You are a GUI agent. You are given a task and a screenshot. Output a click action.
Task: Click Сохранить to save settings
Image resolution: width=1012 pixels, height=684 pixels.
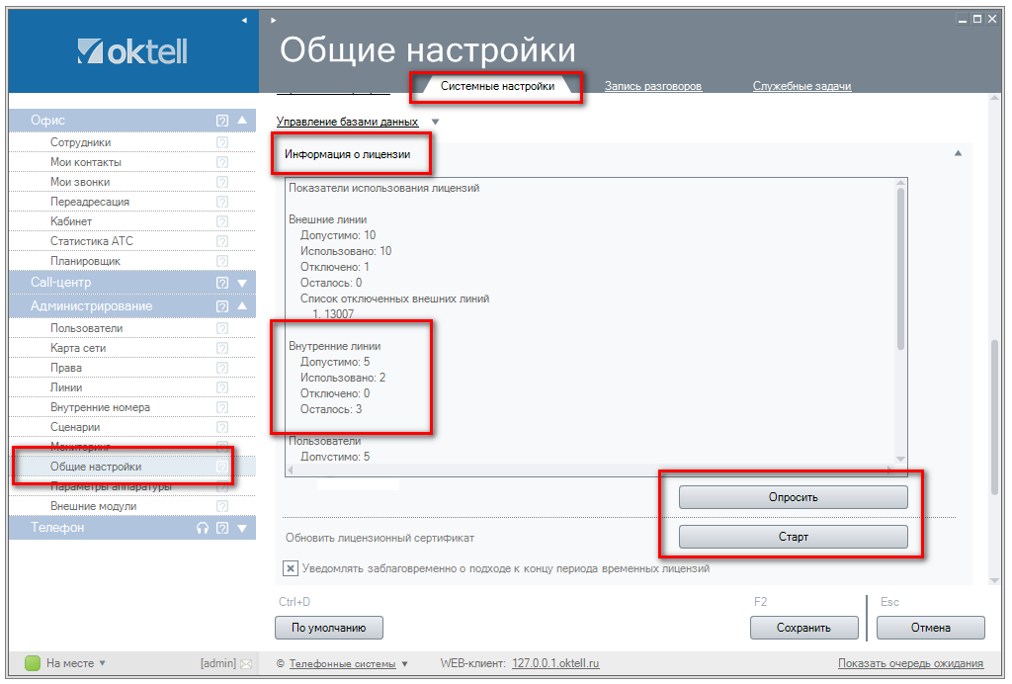803,628
